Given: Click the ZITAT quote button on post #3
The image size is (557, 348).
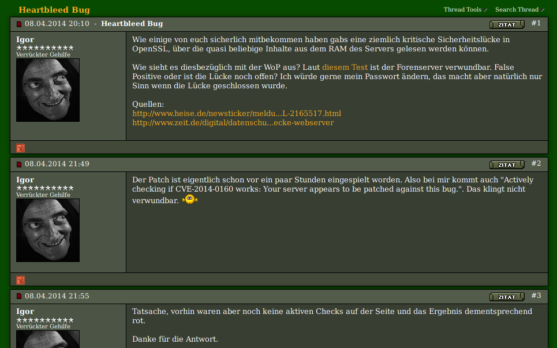Looking at the screenshot, I should point(507,297).
